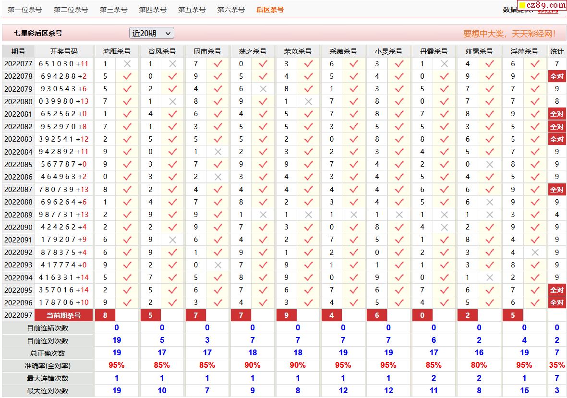Click the 七星彩后区杀号 title
Image resolution: width=567 pixels, height=398 pixels.
pos(38,33)
